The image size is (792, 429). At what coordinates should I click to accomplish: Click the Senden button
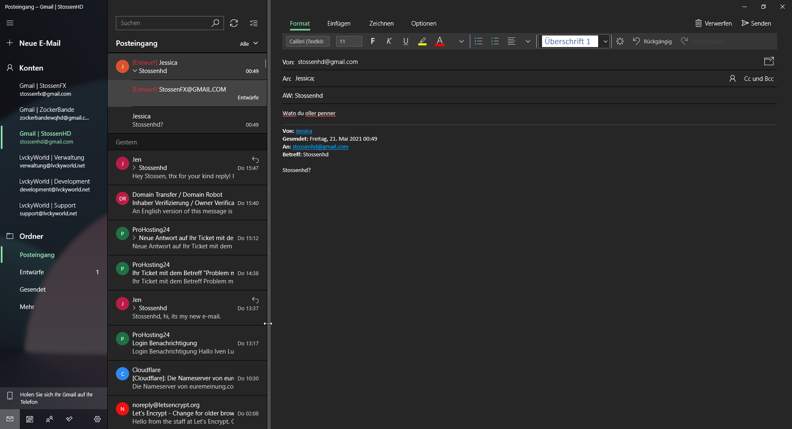[756, 24]
